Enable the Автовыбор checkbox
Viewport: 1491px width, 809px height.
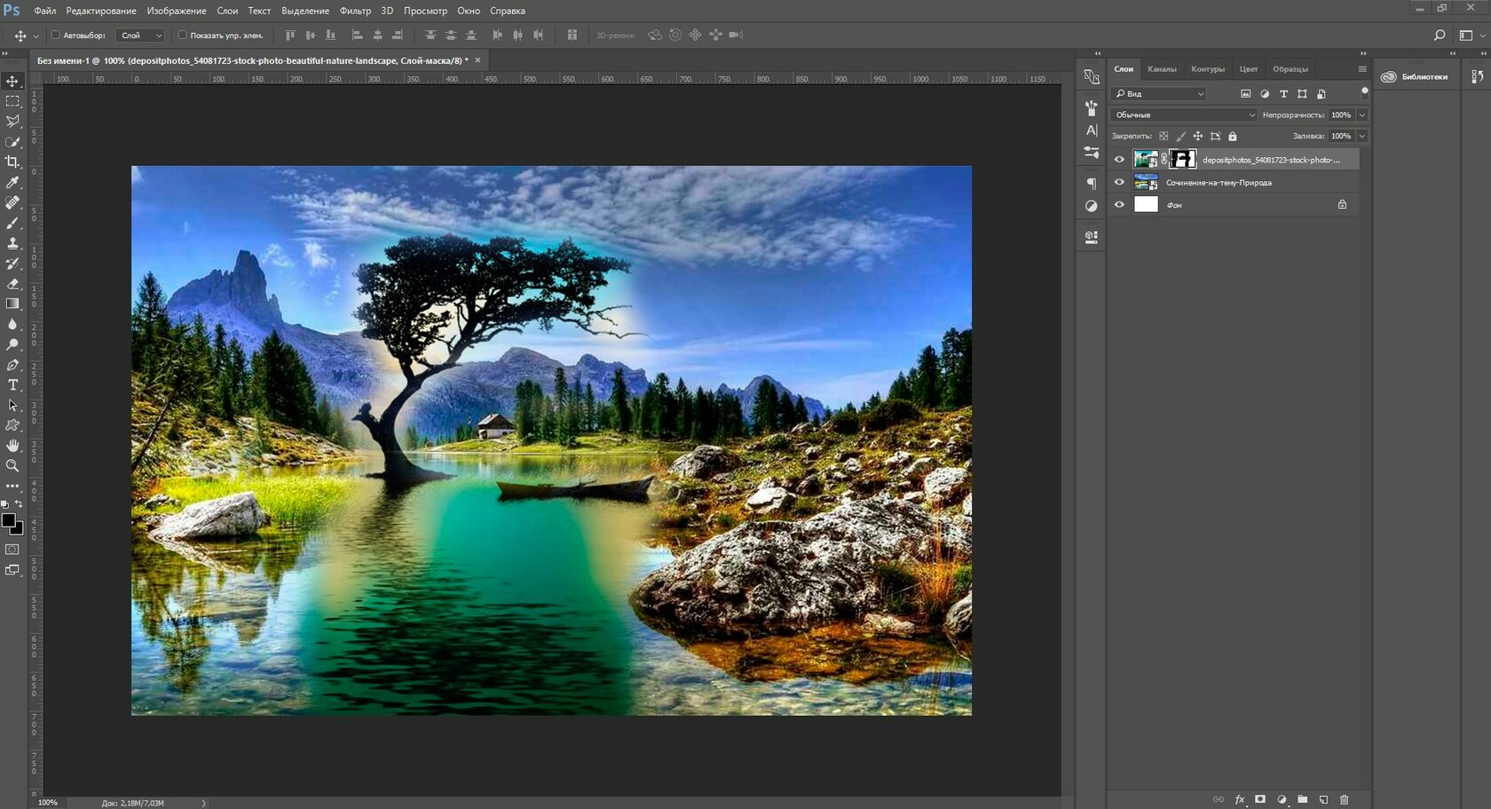[x=55, y=36]
